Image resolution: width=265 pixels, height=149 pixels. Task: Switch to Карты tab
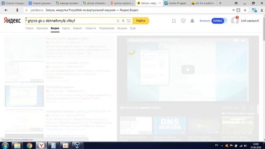point(66,28)
